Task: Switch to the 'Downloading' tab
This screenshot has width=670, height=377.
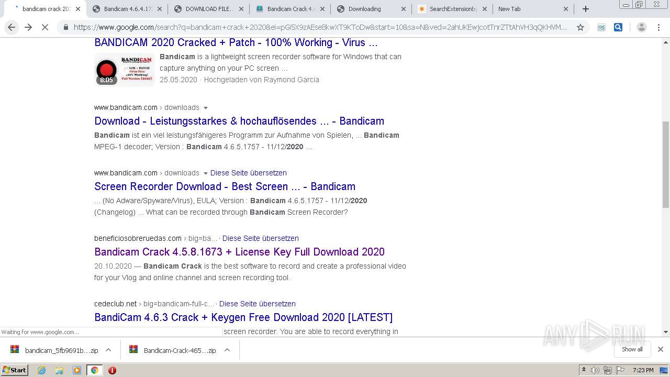Action: pos(372,9)
